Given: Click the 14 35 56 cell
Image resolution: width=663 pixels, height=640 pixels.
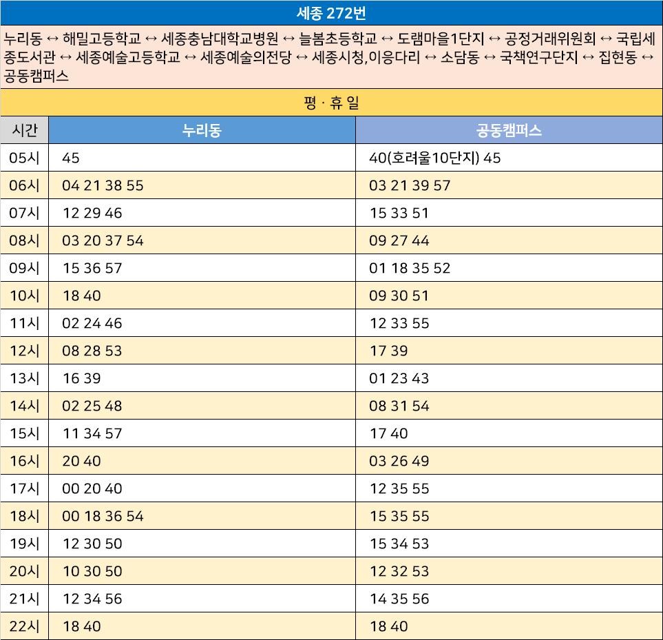Looking at the screenshot, I should coord(509,599).
